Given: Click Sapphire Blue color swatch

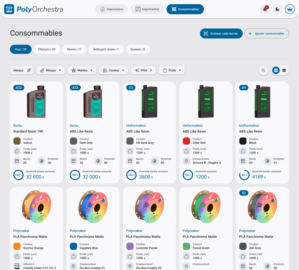Looking at the screenshot, I should 74,246.
